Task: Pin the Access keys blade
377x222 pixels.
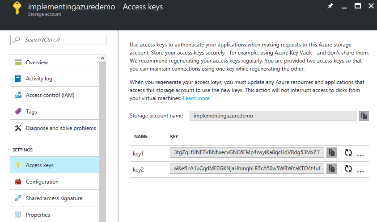Action: coord(330,6)
